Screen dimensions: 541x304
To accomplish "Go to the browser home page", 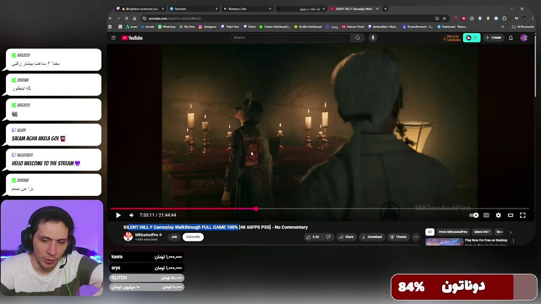I will click(134, 18).
